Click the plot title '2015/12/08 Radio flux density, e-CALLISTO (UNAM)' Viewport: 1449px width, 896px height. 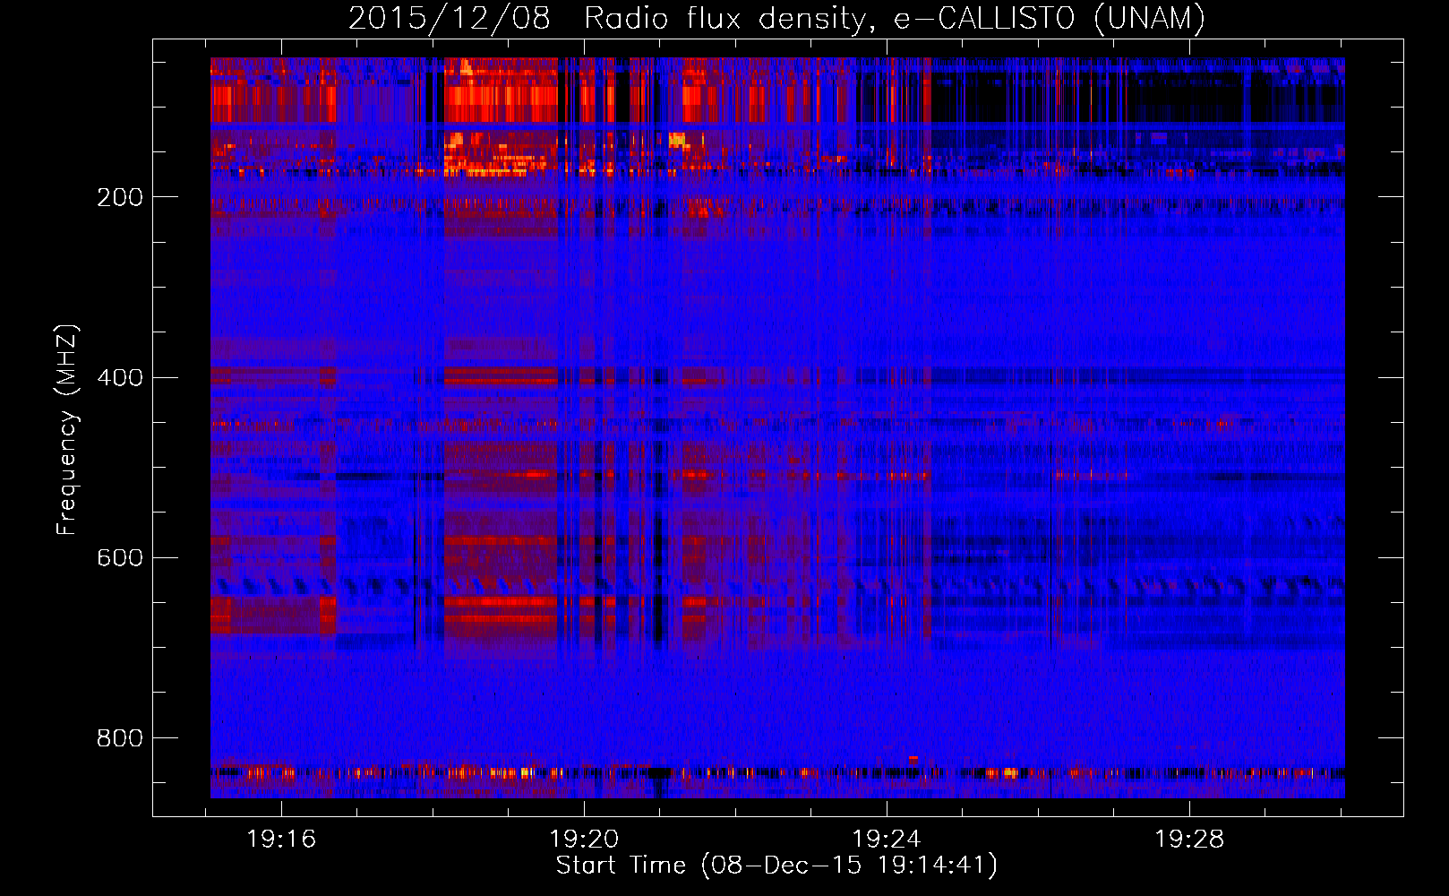[x=776, y=19]
